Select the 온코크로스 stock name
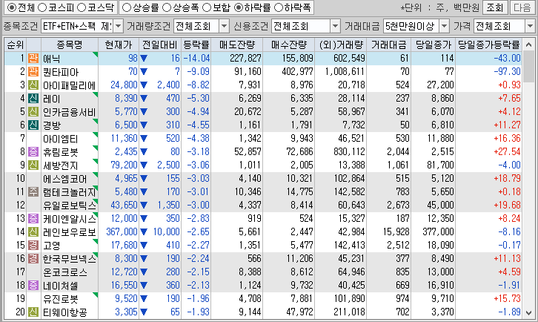The width and height of the screenshot is (538, 322). (x=65, y=272)
